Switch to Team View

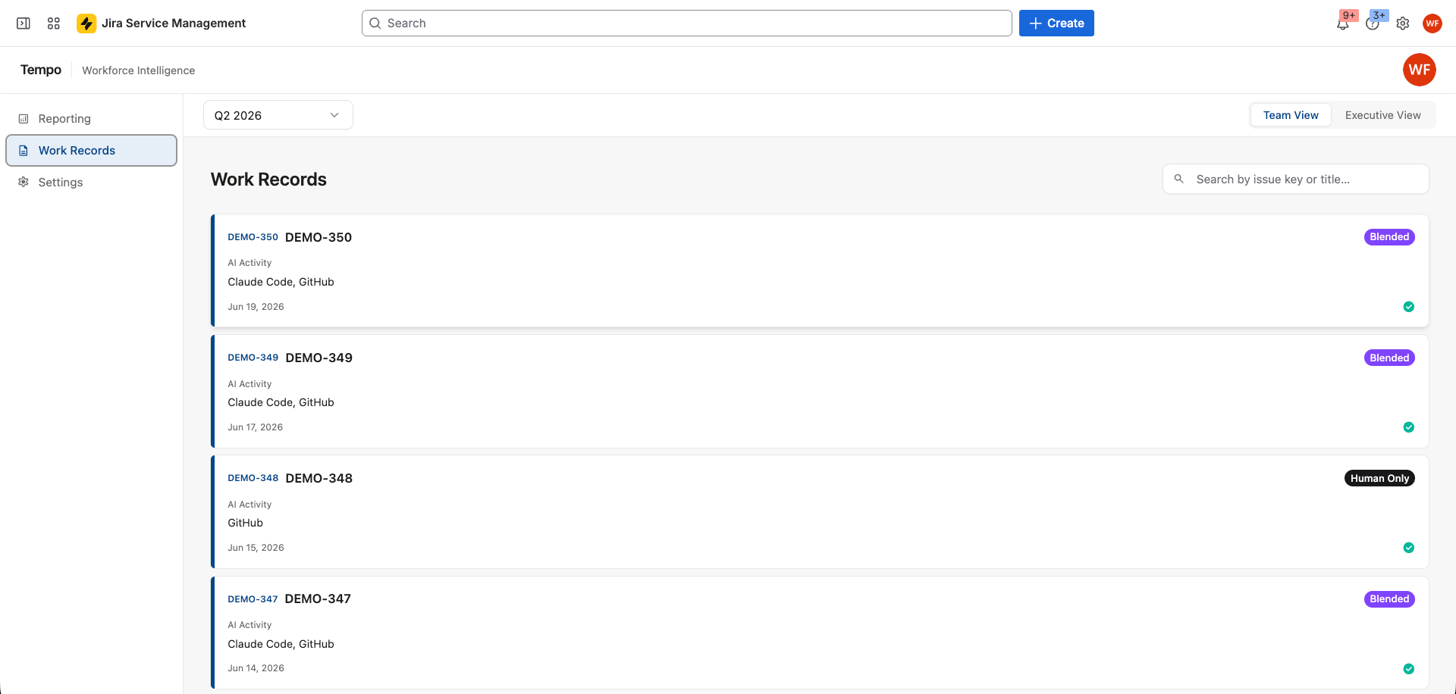click(x=1291, y=115)
